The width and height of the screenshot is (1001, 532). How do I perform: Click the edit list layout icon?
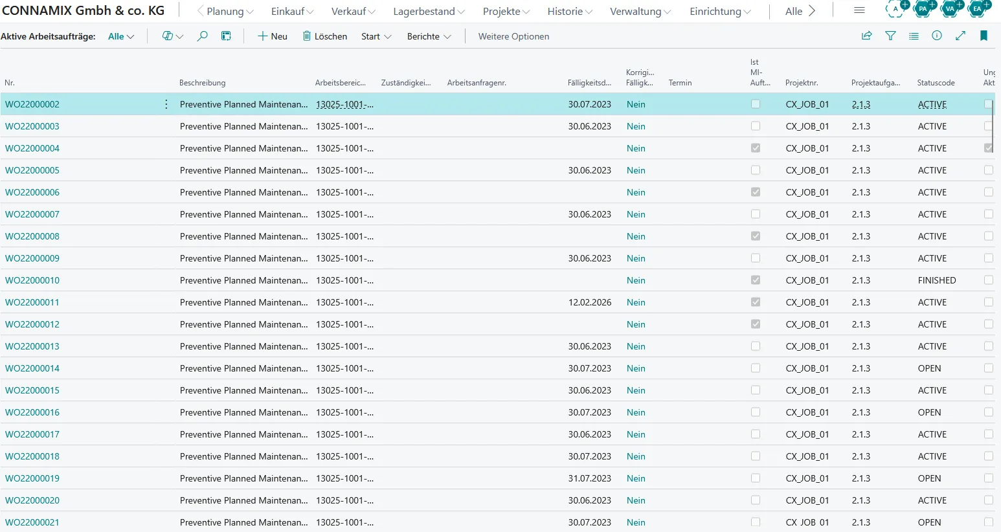[226, 36]
